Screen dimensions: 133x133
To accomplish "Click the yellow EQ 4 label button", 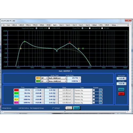I will [x=16, y=99].
